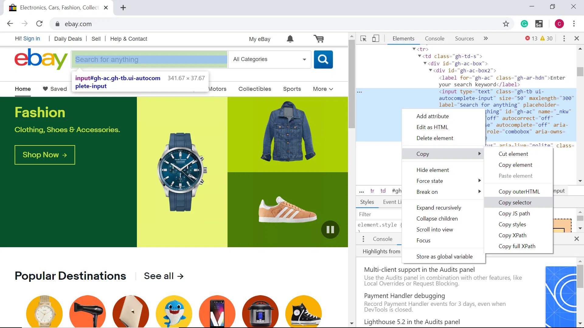Open the notifications bell icon
Screen dimensions: 584x328
coord(290,39)
